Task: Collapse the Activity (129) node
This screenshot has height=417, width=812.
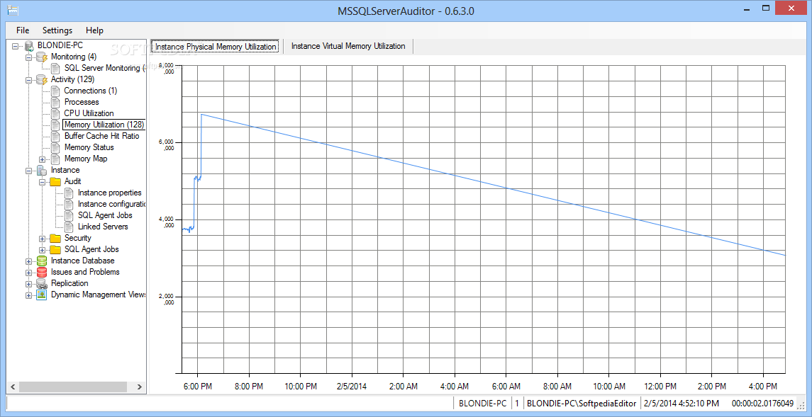Action: tap(28, 80)
